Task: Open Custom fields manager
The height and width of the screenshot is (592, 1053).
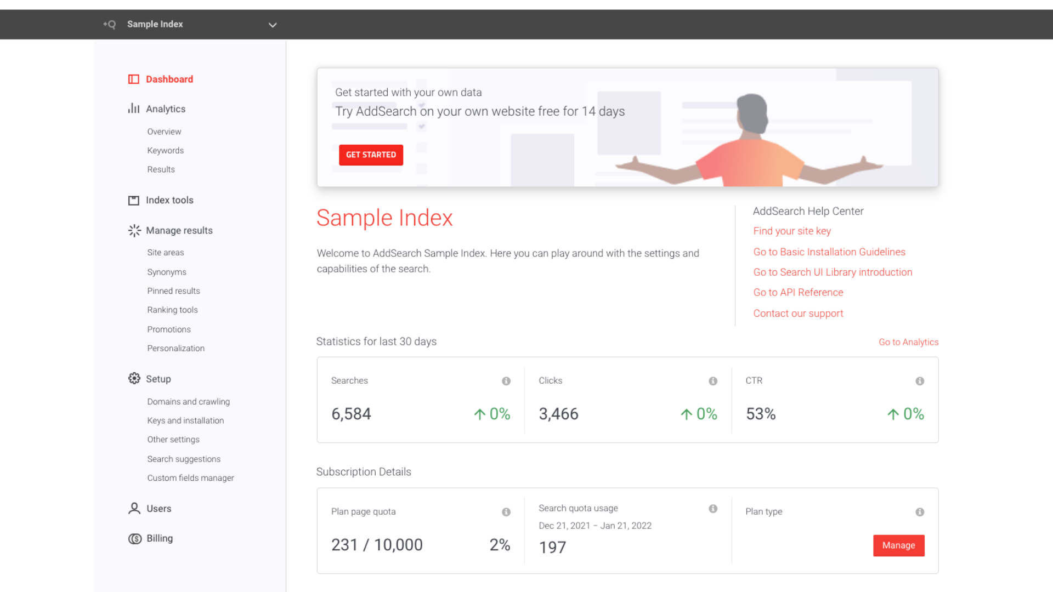Action: click(190, 478)
